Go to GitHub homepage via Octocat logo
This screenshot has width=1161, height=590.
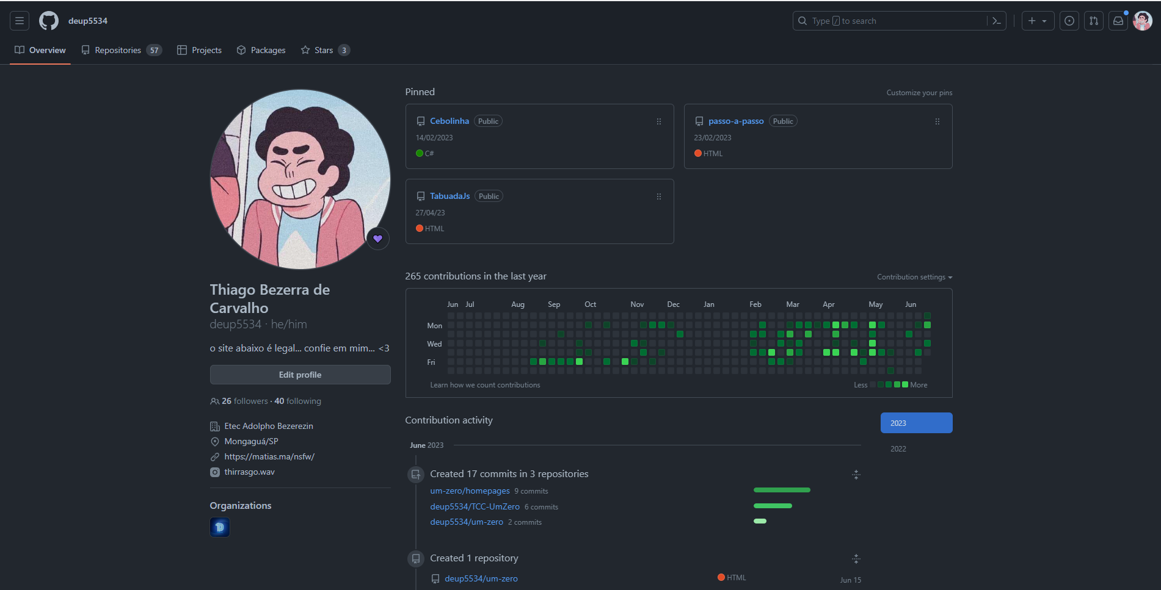49,21
